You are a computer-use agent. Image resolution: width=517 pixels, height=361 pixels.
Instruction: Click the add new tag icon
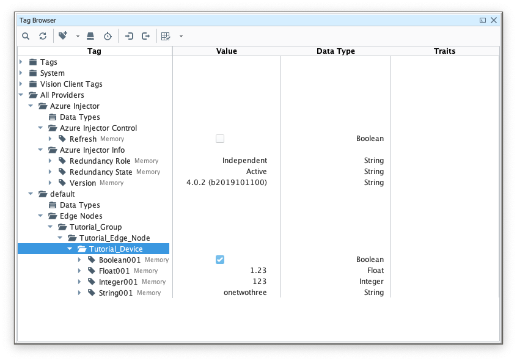63,36
